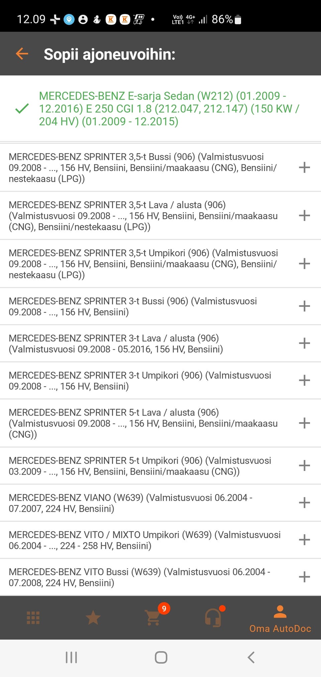The image size is (321, 677).
Task: Select the VITO Bussi (W639) row text
Action: pos(139,577)
